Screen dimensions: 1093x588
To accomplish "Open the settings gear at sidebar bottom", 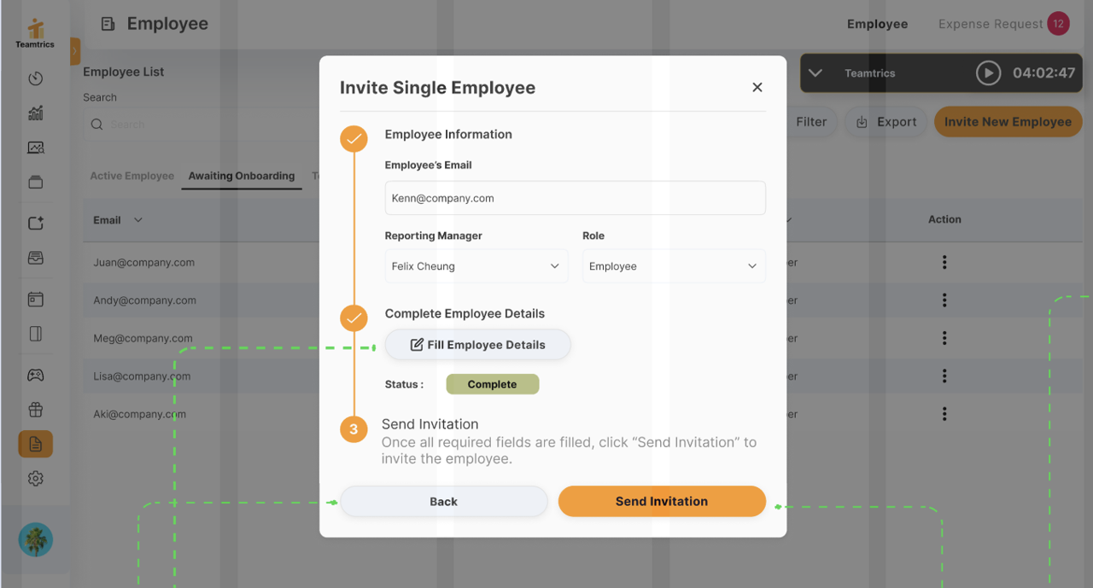I will point(35,478).
